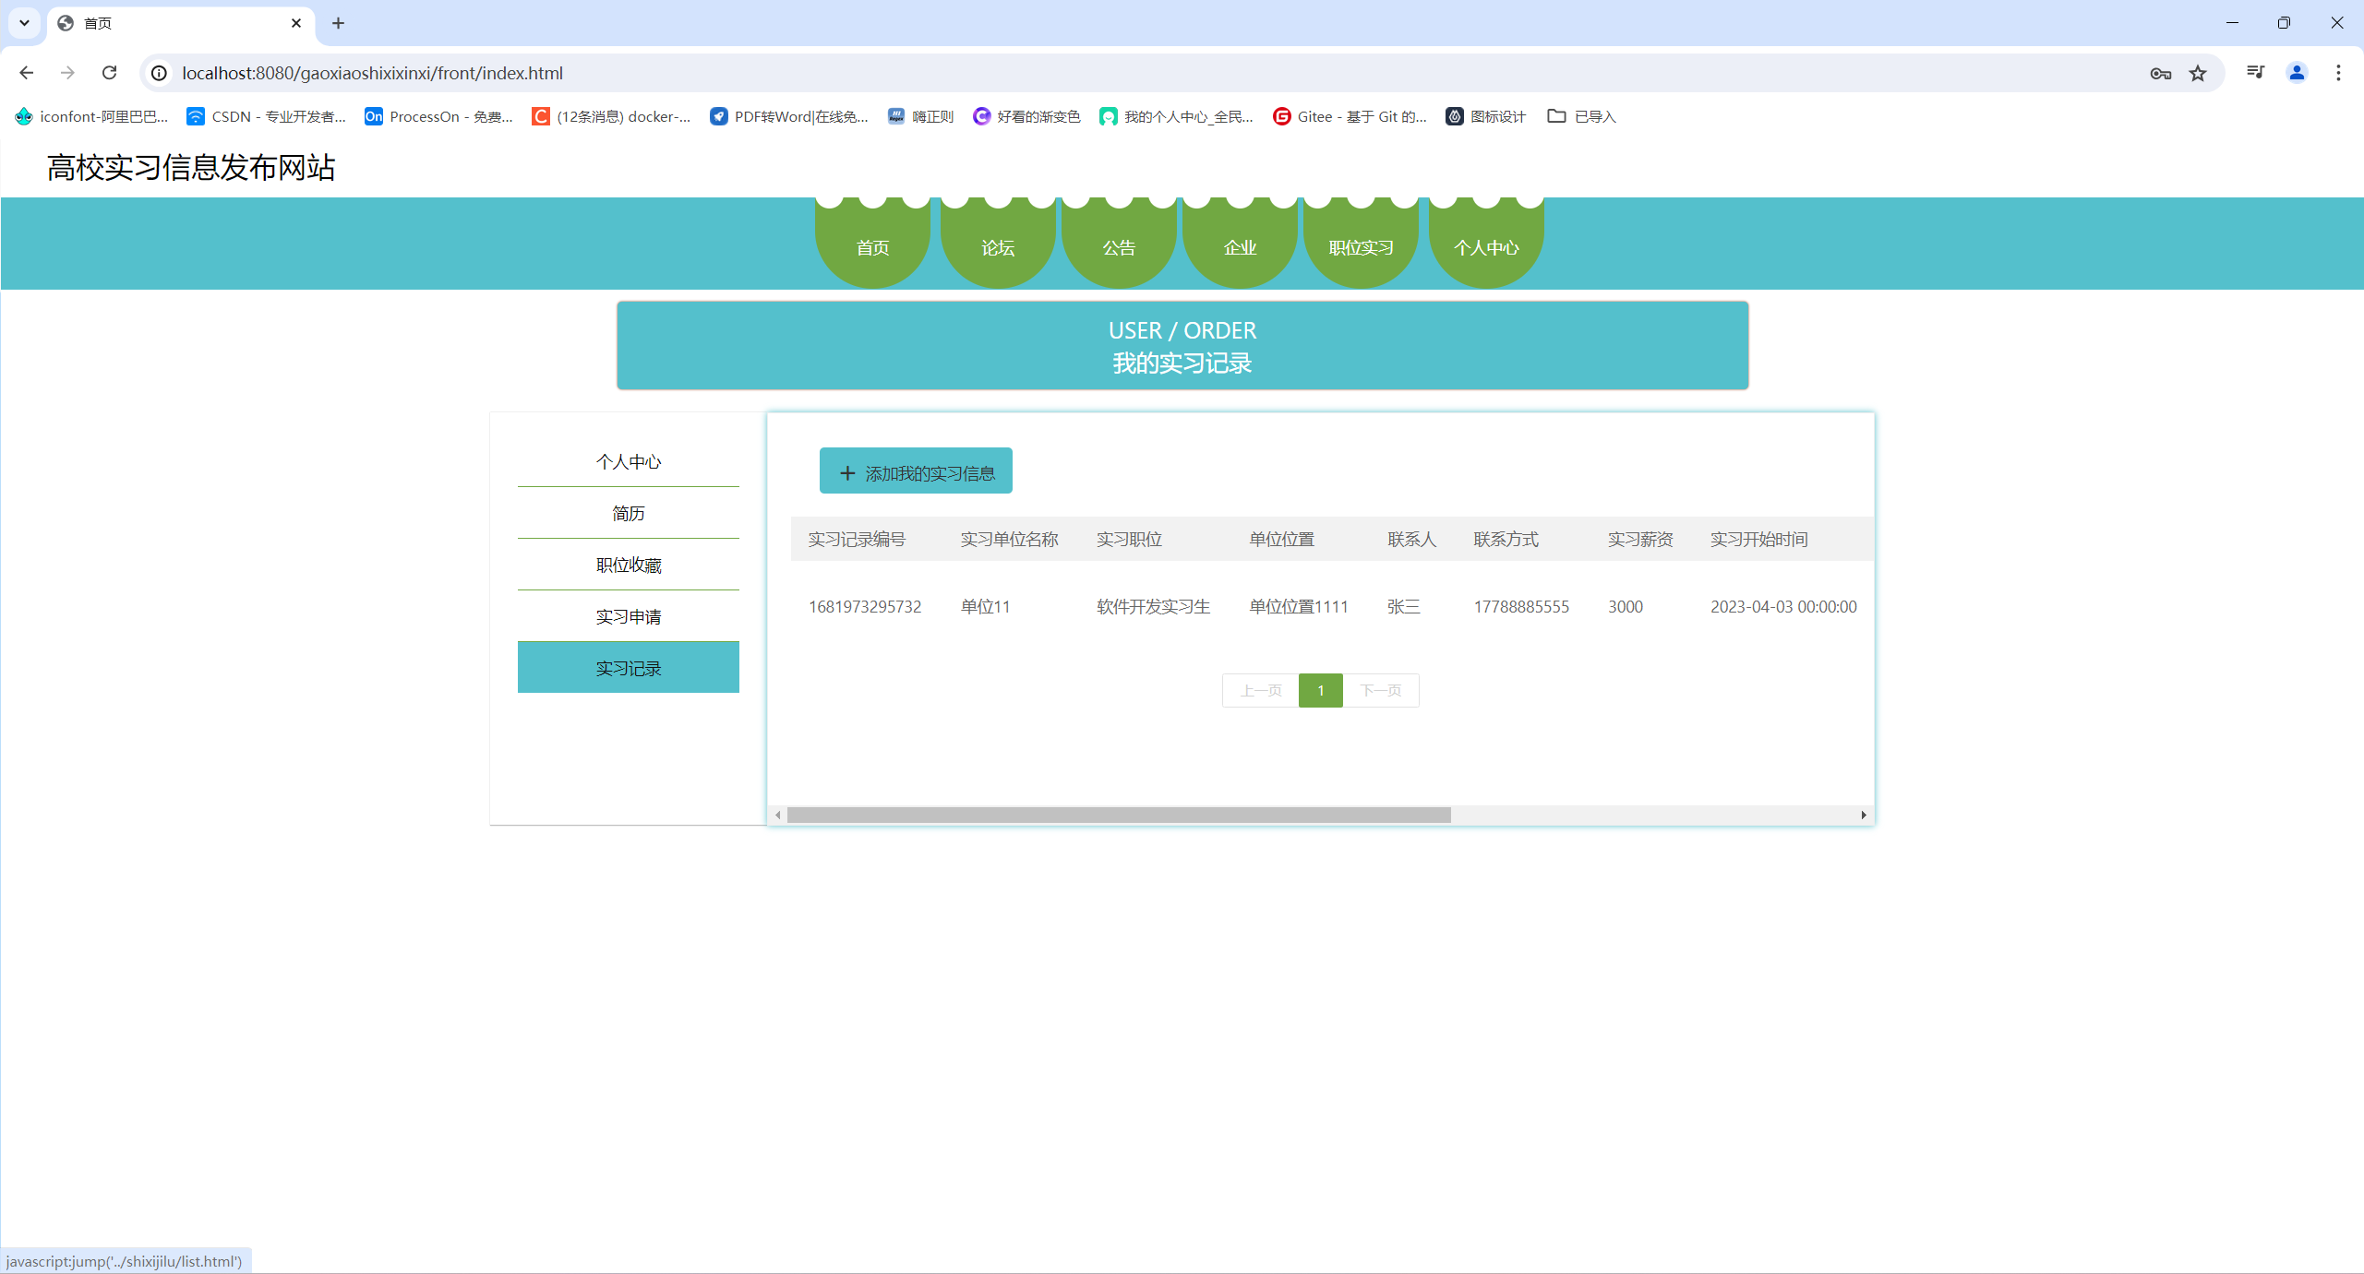Select 简历 in the sidebar

pyautogui.click(x=628, y=513)
